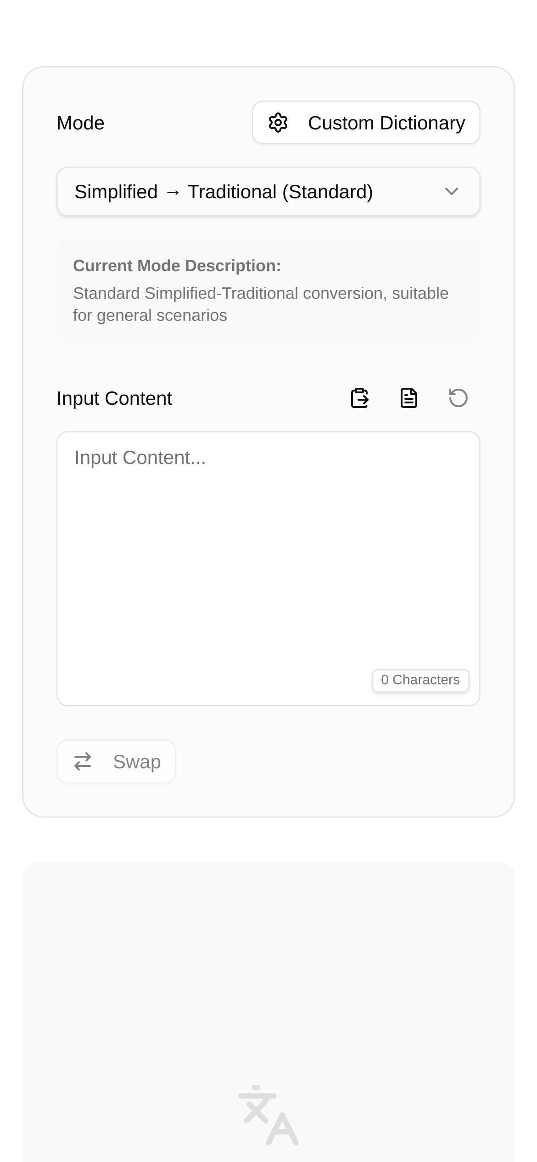This screenshot has width=537, height=1162.
Task: Click the Input Content heading label
Action: tap(114, 398)
